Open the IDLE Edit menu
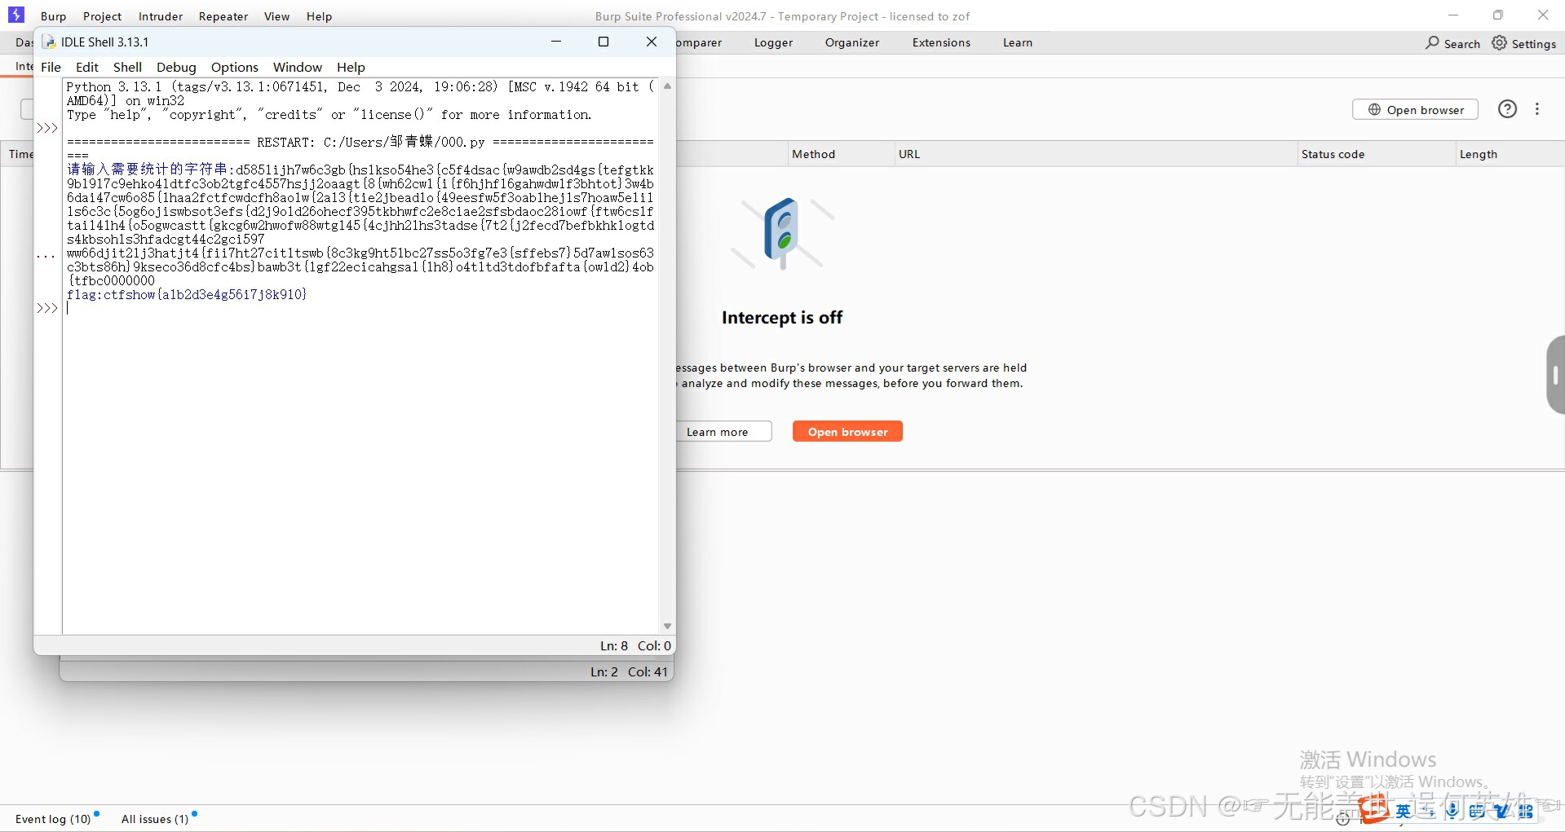The width and height of the screenshot is (1565, 832). 86,67
